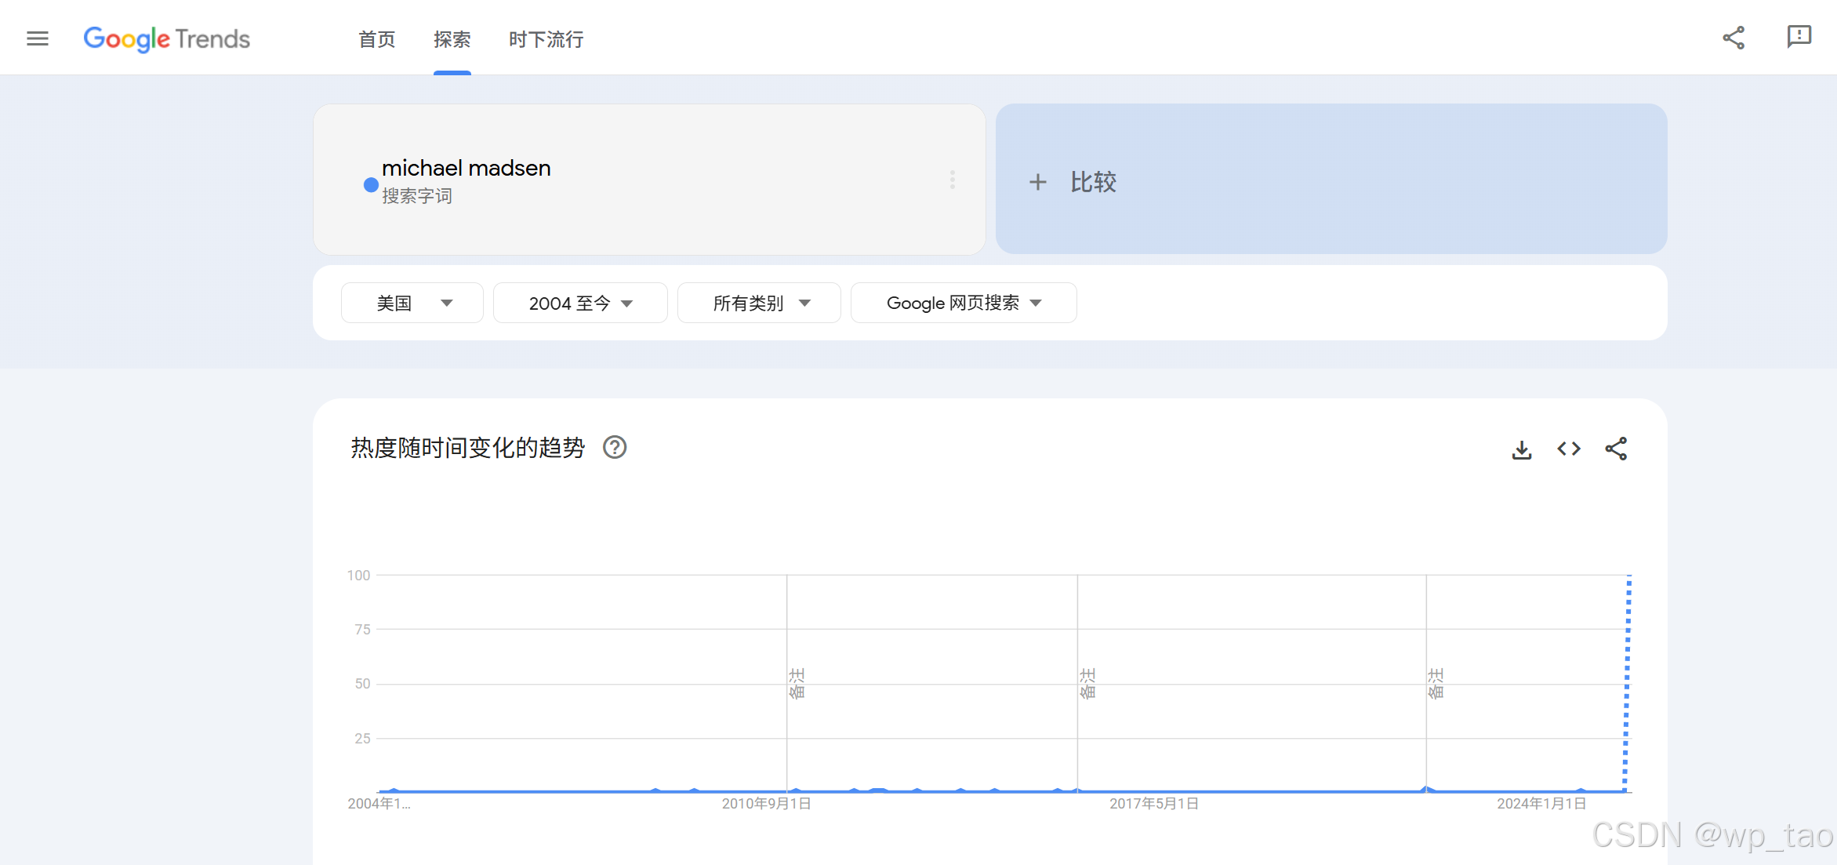Open the hamburger main menu

click(38, 38)
